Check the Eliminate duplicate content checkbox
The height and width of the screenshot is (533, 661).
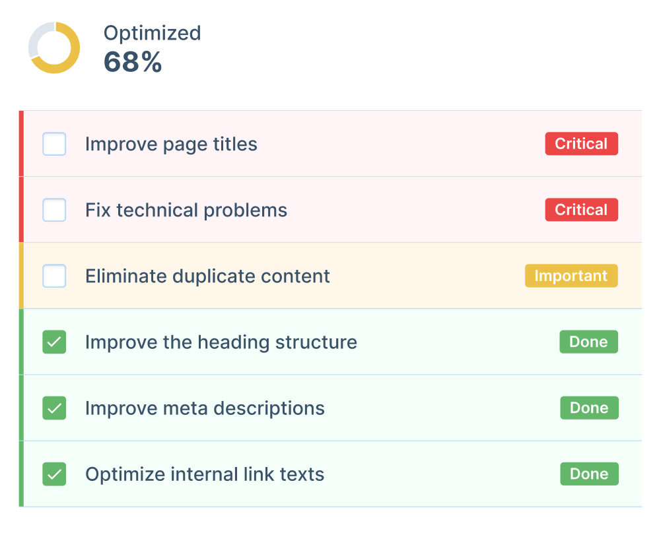(54, 276)
